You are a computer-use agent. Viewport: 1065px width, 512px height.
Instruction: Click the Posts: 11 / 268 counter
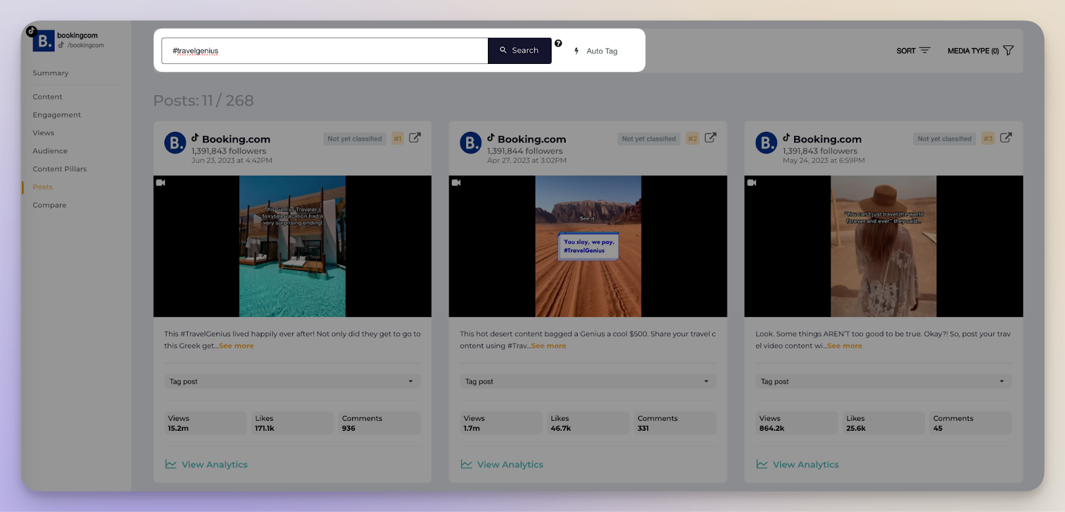[x=204, y=101]
